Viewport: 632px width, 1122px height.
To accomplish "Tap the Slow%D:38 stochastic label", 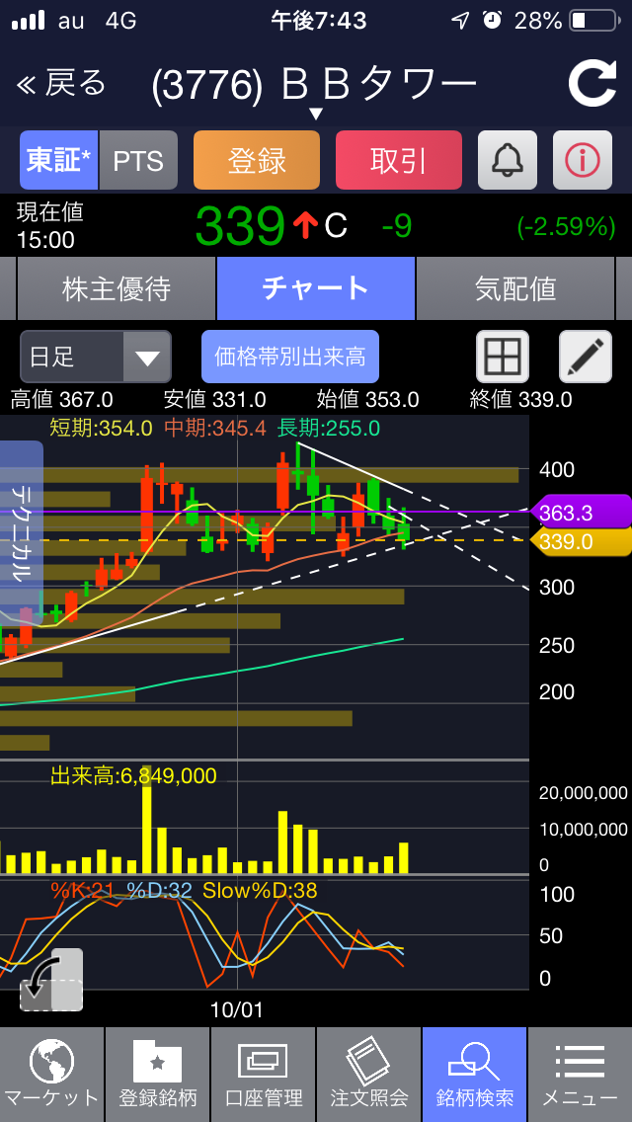I will [x=260, y=891].
